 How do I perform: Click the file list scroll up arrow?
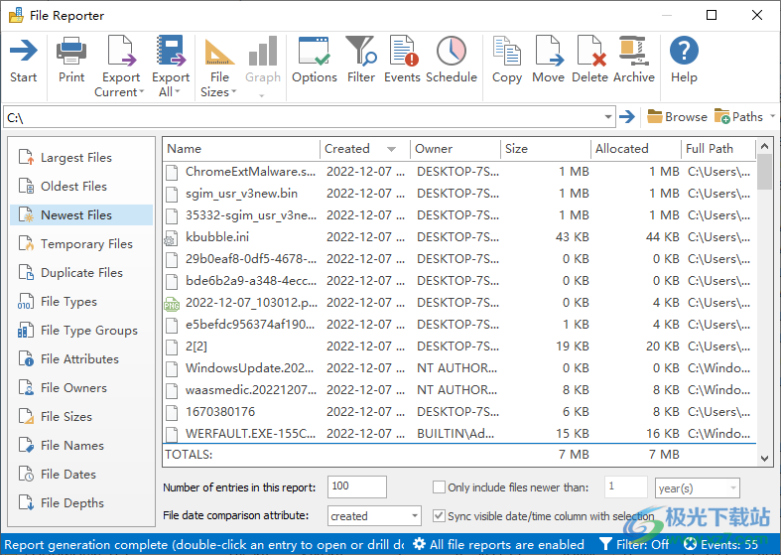click(x=764, y=146)
